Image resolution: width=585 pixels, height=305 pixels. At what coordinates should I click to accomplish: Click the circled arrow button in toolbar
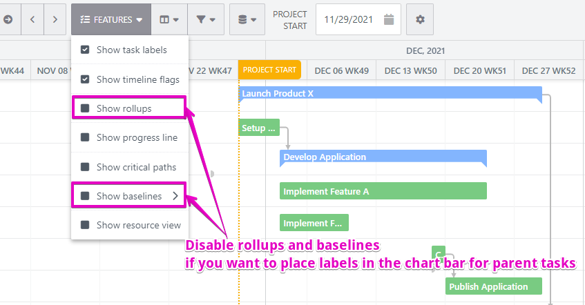[x=8, y=20]
